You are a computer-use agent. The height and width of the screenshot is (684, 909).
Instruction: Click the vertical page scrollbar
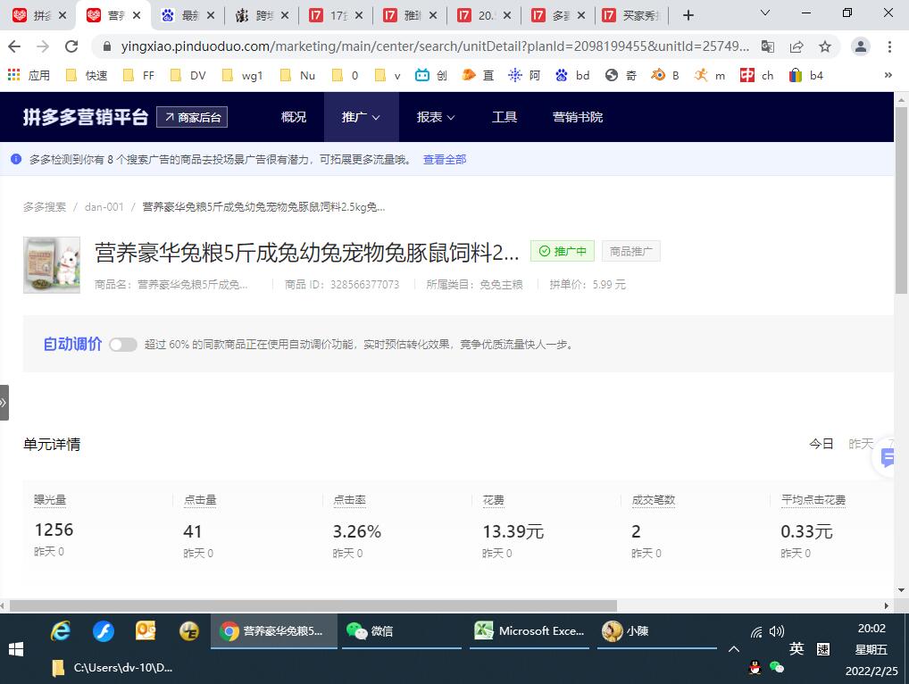coord(902,200)
